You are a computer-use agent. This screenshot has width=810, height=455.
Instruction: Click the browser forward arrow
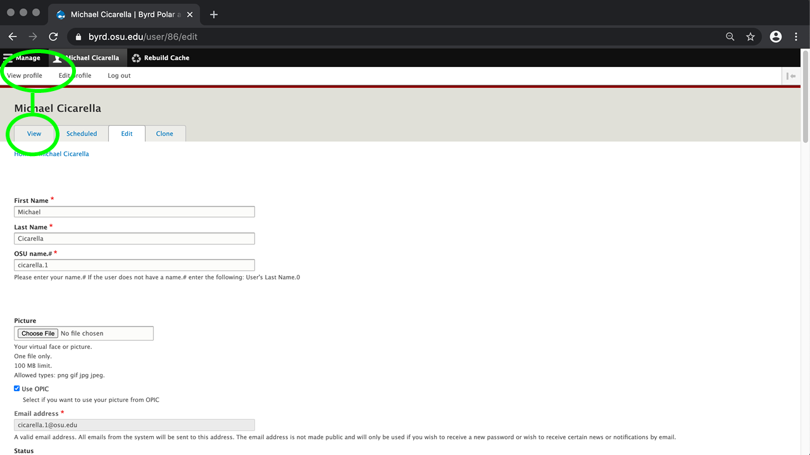[33, 37]
